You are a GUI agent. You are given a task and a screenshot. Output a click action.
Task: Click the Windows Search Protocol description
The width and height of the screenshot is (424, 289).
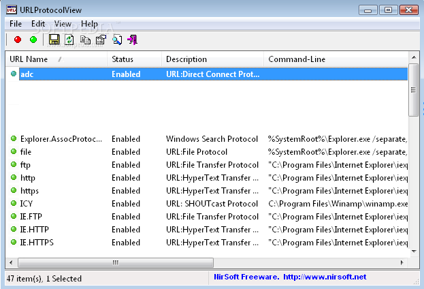coord(212,139)
